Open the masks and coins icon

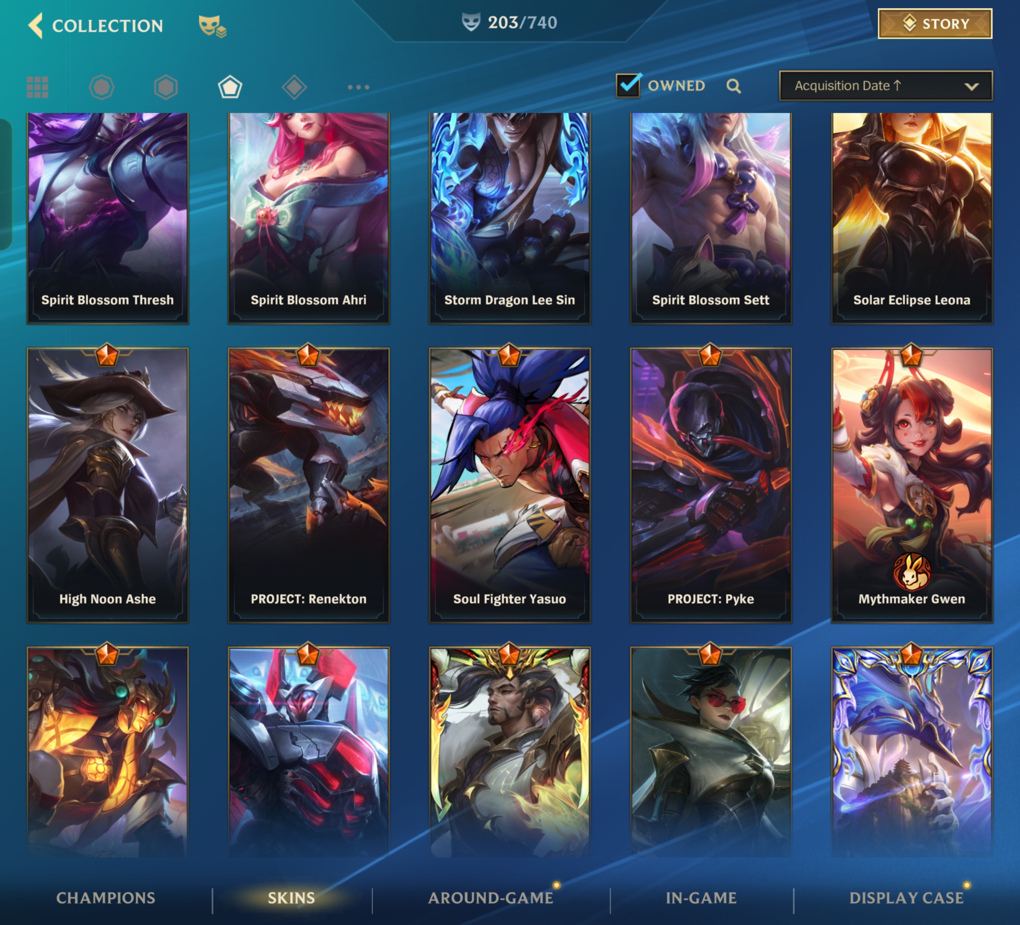212,26
